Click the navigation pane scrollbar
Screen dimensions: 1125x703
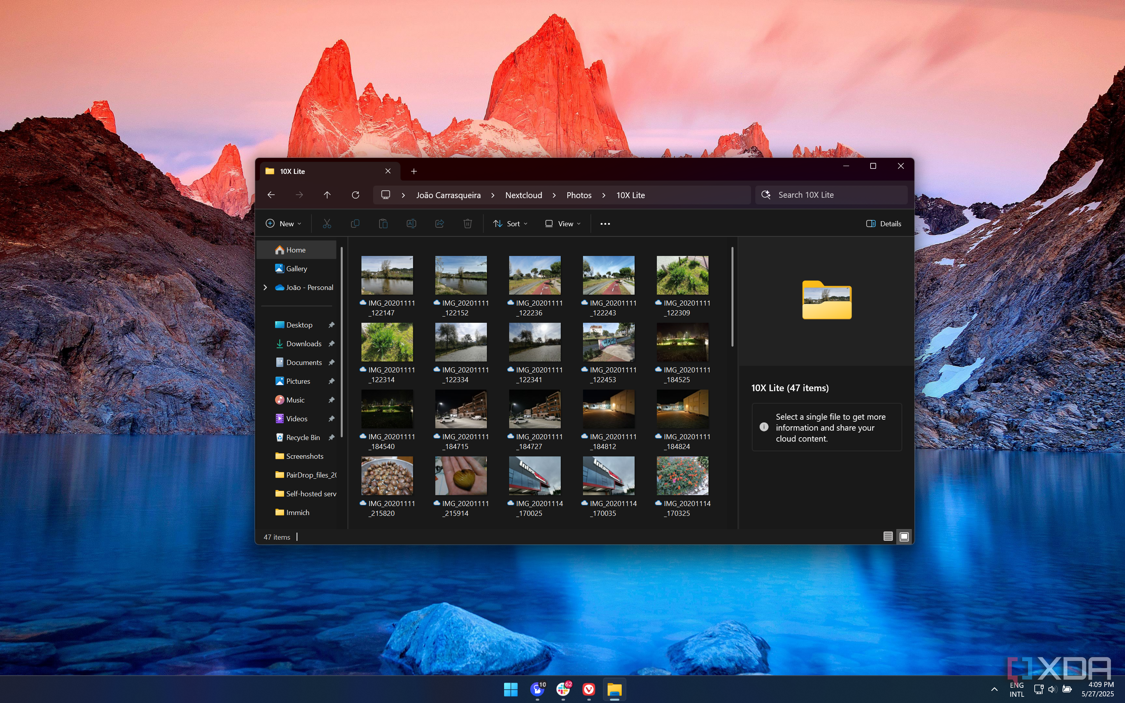click(342, 342)
